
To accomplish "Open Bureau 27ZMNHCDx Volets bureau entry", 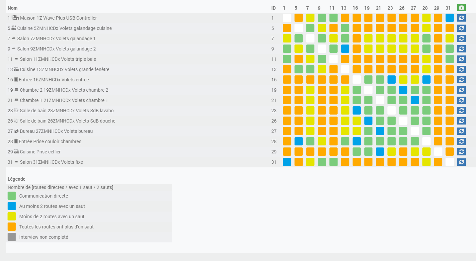I will click(x=56, y=131).
